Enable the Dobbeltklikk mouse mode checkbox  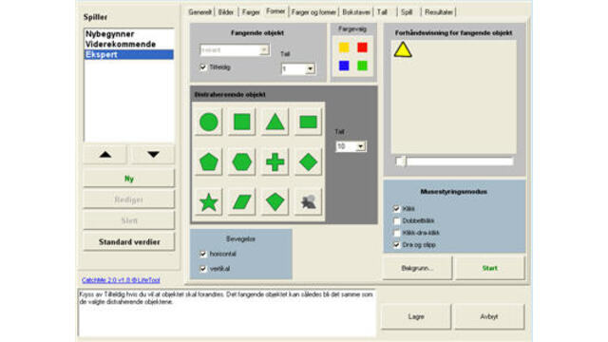point(396,221)
